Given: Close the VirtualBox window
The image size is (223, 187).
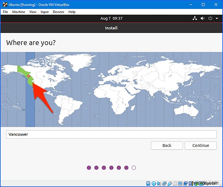Looking at the screenshot, I should (x=216, y=4).
